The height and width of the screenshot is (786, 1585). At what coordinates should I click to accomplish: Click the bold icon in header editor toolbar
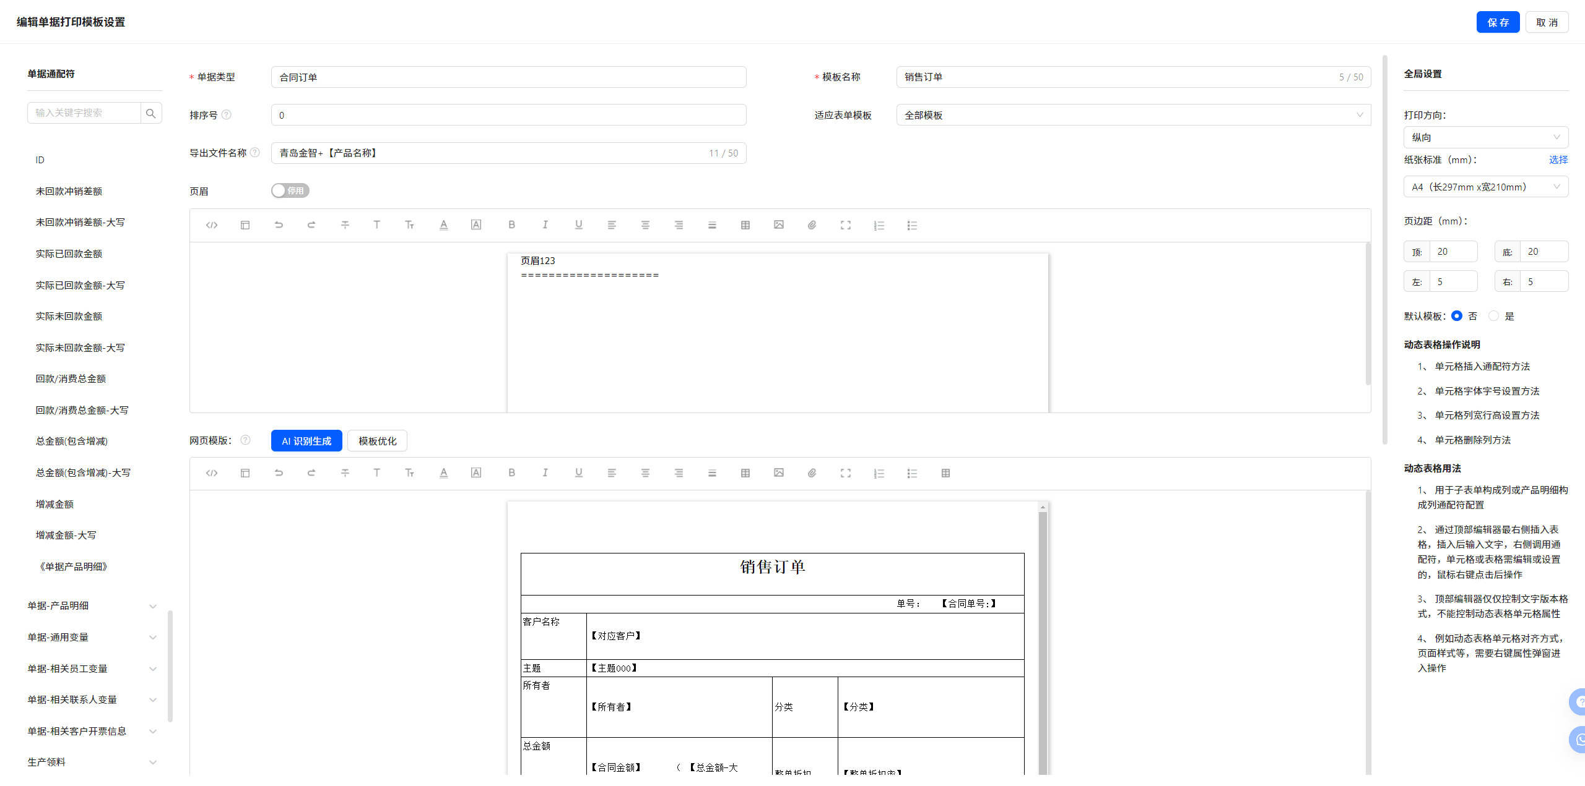click(511, 225)
